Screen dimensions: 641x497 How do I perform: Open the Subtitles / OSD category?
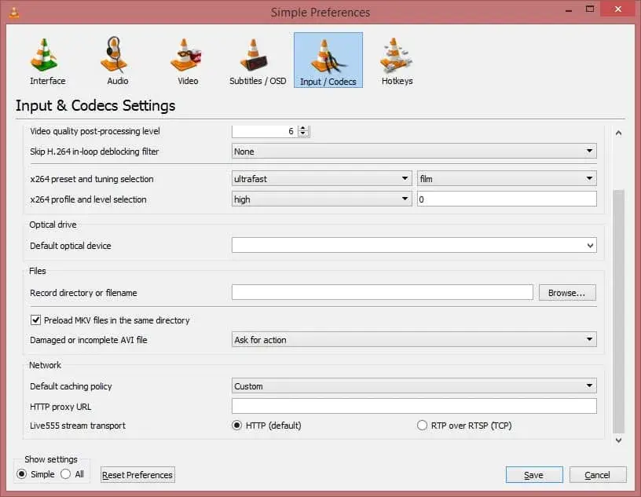[258, 60]
